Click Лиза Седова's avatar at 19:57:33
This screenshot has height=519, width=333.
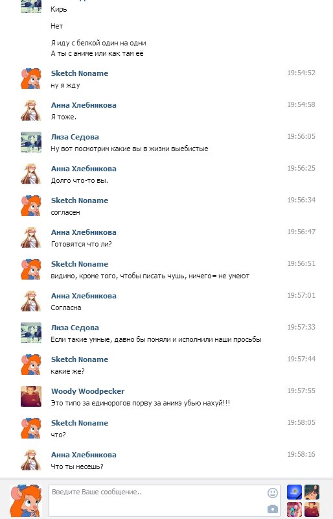pyautogui.click(x=31, y=333)
